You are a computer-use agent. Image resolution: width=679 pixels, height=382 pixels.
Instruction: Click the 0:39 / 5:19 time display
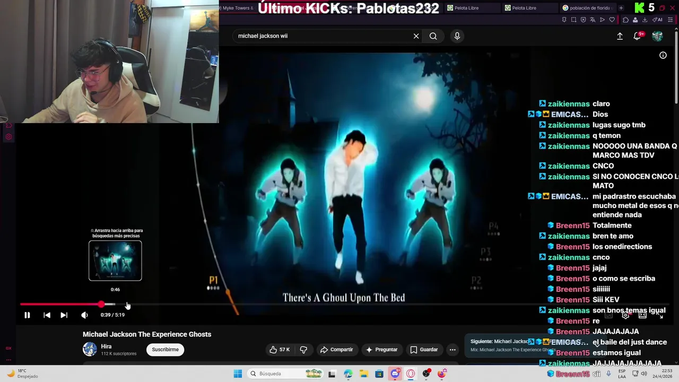point(112,315)
